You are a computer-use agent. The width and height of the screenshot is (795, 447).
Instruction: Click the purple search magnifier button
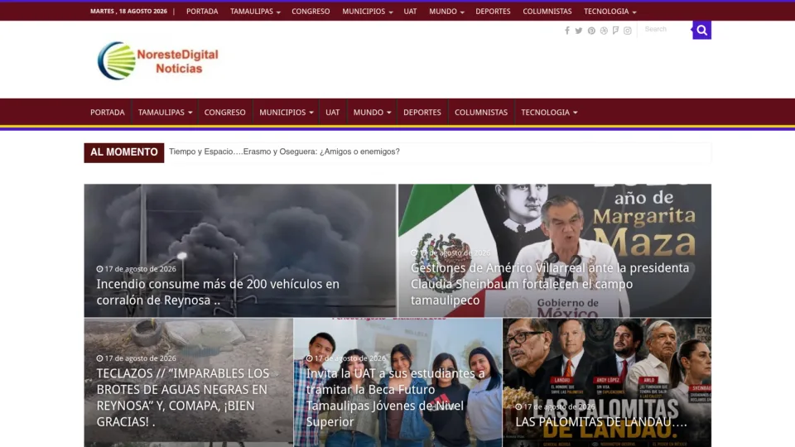(x=701, y=30)
